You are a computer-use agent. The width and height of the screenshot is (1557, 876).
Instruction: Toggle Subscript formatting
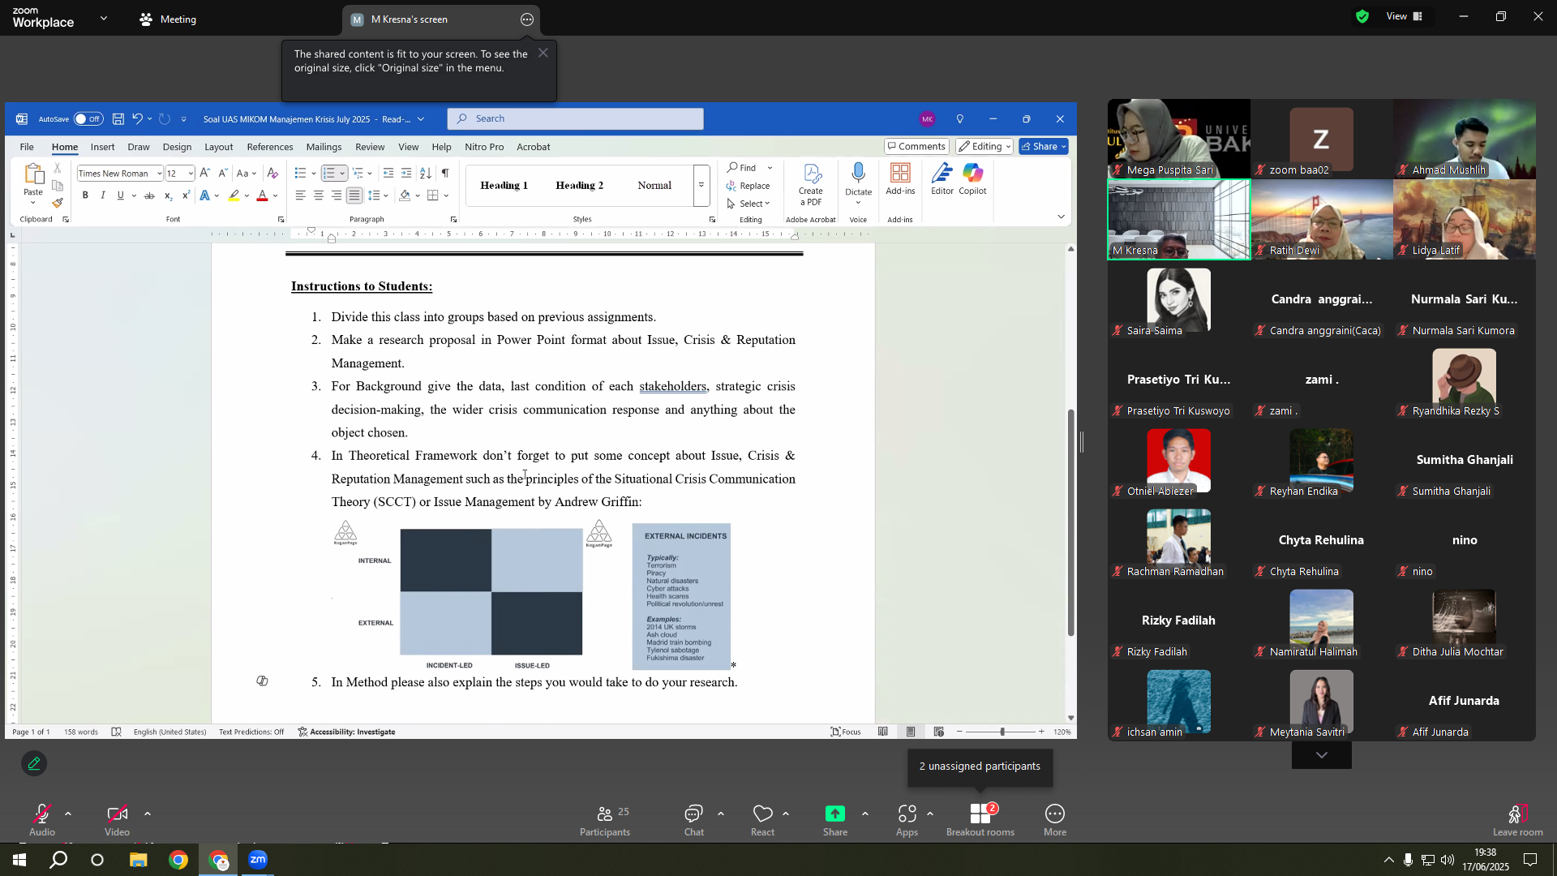[x=168, y=195]
